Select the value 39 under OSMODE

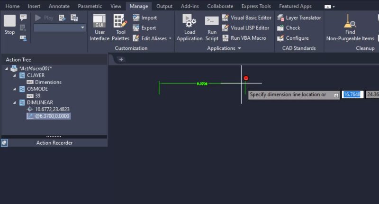coord(37,95)
